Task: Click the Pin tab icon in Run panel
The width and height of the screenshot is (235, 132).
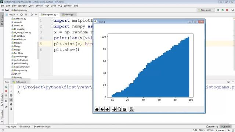Action: (x=6, y=107)
